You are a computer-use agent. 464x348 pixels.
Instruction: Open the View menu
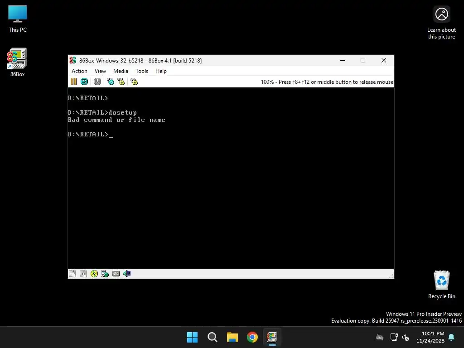click(x=100, y=71)
